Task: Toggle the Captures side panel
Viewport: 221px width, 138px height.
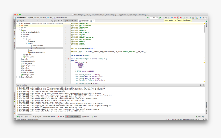Action: click(15, 46)
